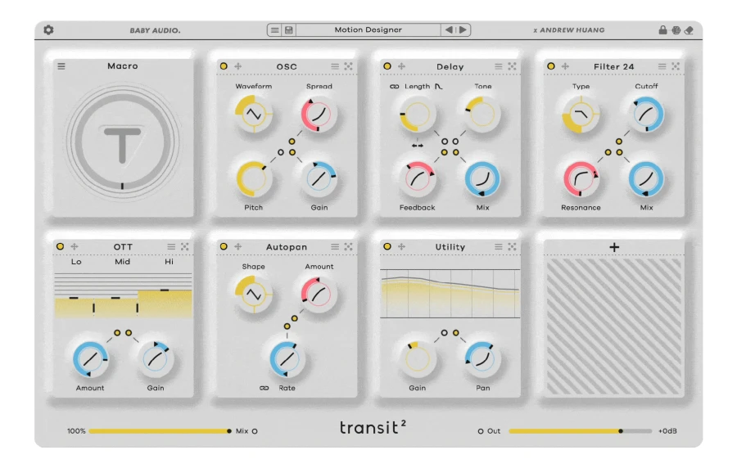Toggle Delay module power button

point(387,66)
